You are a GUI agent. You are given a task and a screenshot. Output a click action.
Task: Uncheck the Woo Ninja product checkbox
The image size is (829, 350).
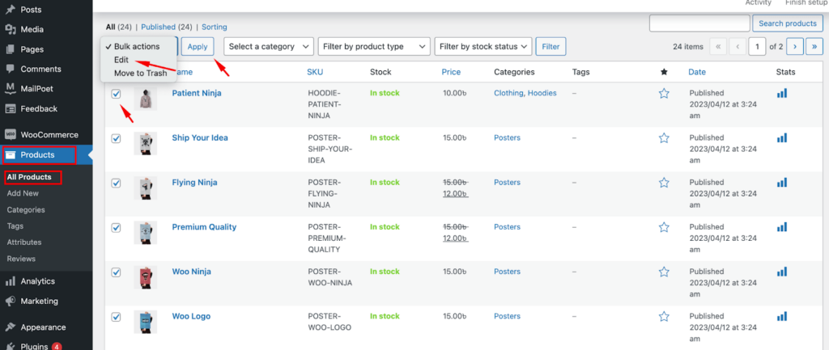[x=117, y=272]
